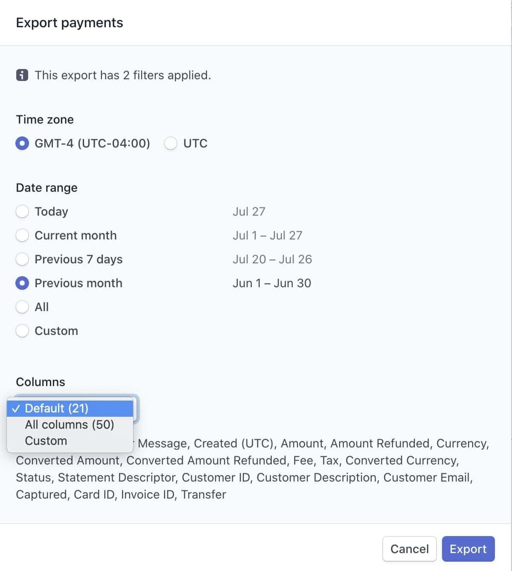This screenshot has width=512, height=571.
Task: Click the info icon about applied filters
Action: pyautogui.click(x=22, y=75)
